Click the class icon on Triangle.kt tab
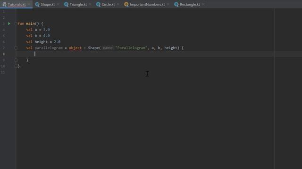This screenshot has height=169, width=302. 66,4
